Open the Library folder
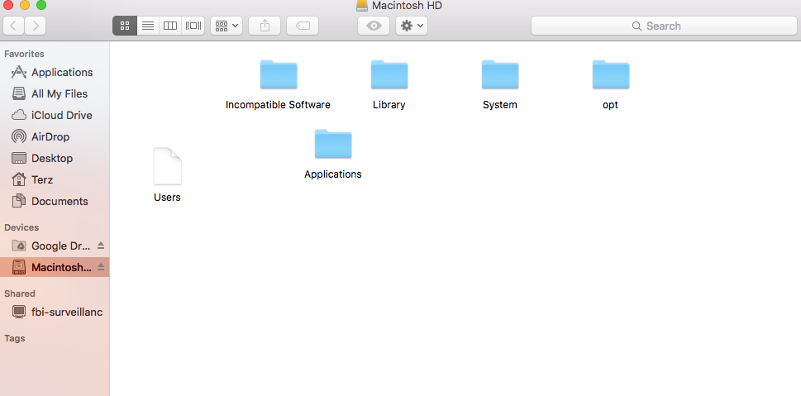The height and width of the screenshot is (396, 801). [x=389, y=74]
